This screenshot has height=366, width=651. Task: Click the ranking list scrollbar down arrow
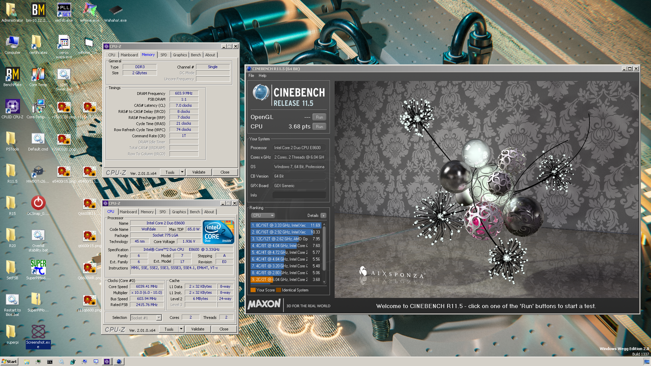click(x=324, y=282)
